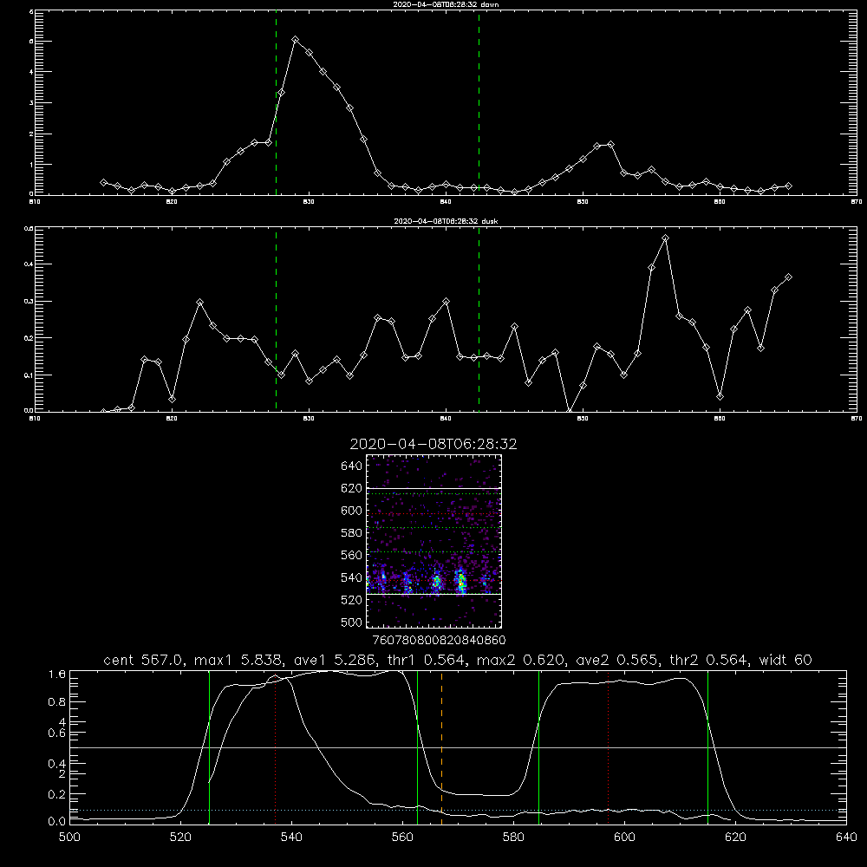Click the heatmap y-axis label 560
867x867 pixels.
pos(352,555)
